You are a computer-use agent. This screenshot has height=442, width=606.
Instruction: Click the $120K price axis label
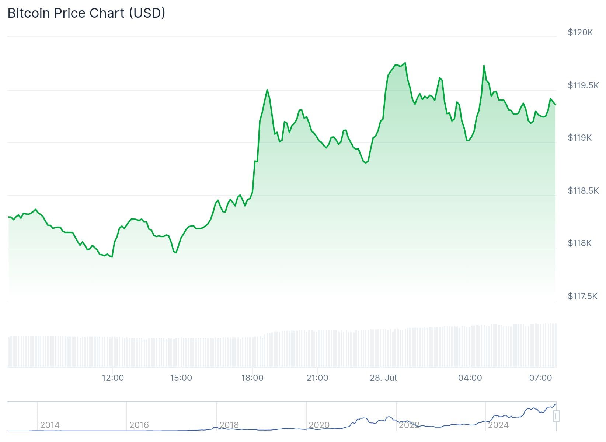(x=580, y=32)
